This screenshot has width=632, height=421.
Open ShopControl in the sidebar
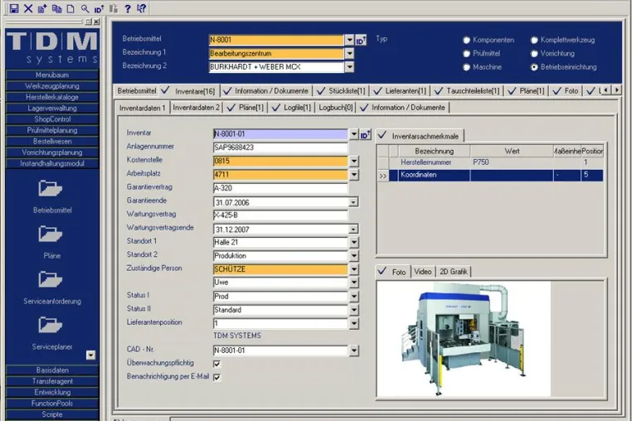tap(52, 119)
